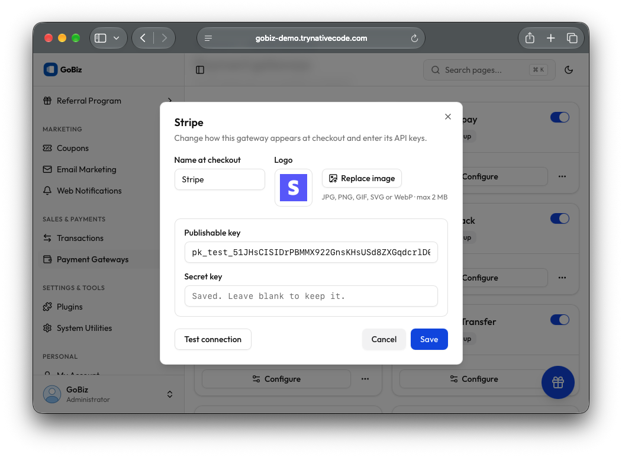Click Test connection
The image size is (622, 457).
pyautogui.click(x=213, y=339)
